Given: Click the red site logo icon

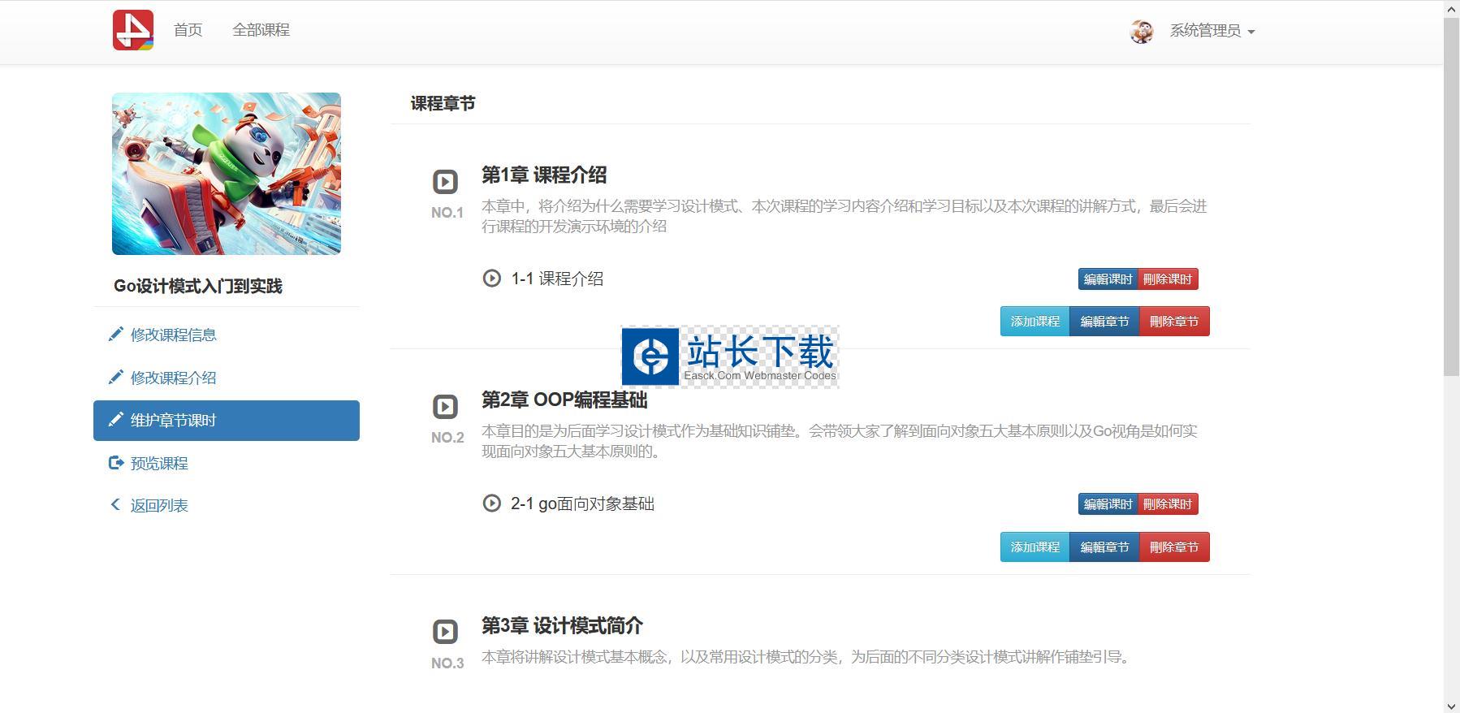Looking at the screenshot, I should tap(133, 30).
